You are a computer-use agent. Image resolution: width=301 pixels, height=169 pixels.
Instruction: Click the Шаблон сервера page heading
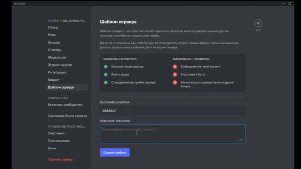click(x=118, y=22)
